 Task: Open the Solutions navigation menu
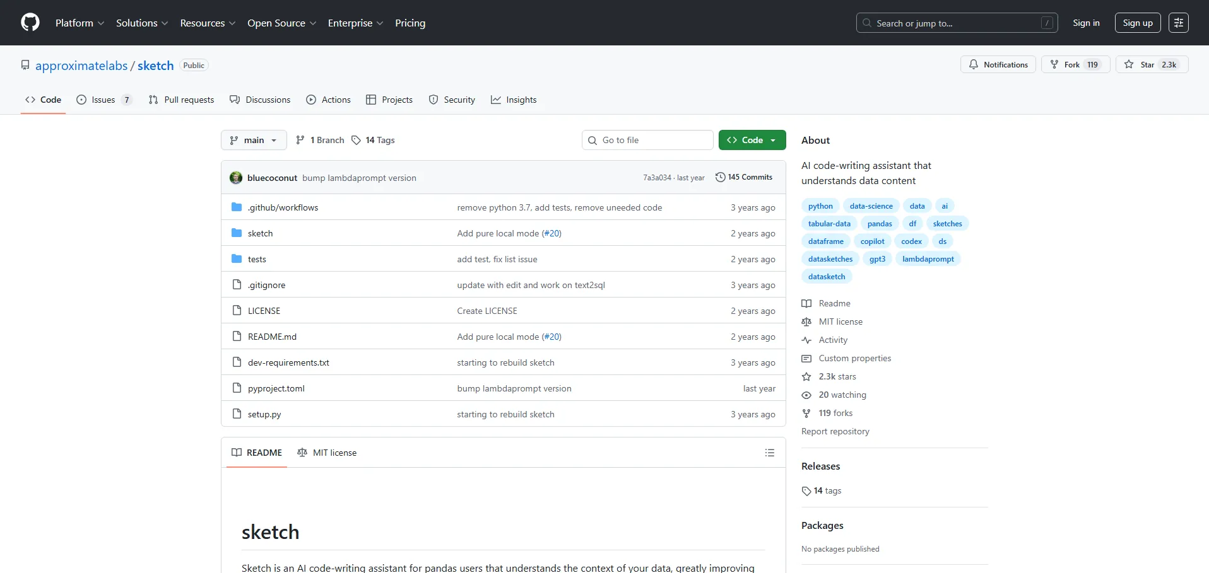[142, 23]
